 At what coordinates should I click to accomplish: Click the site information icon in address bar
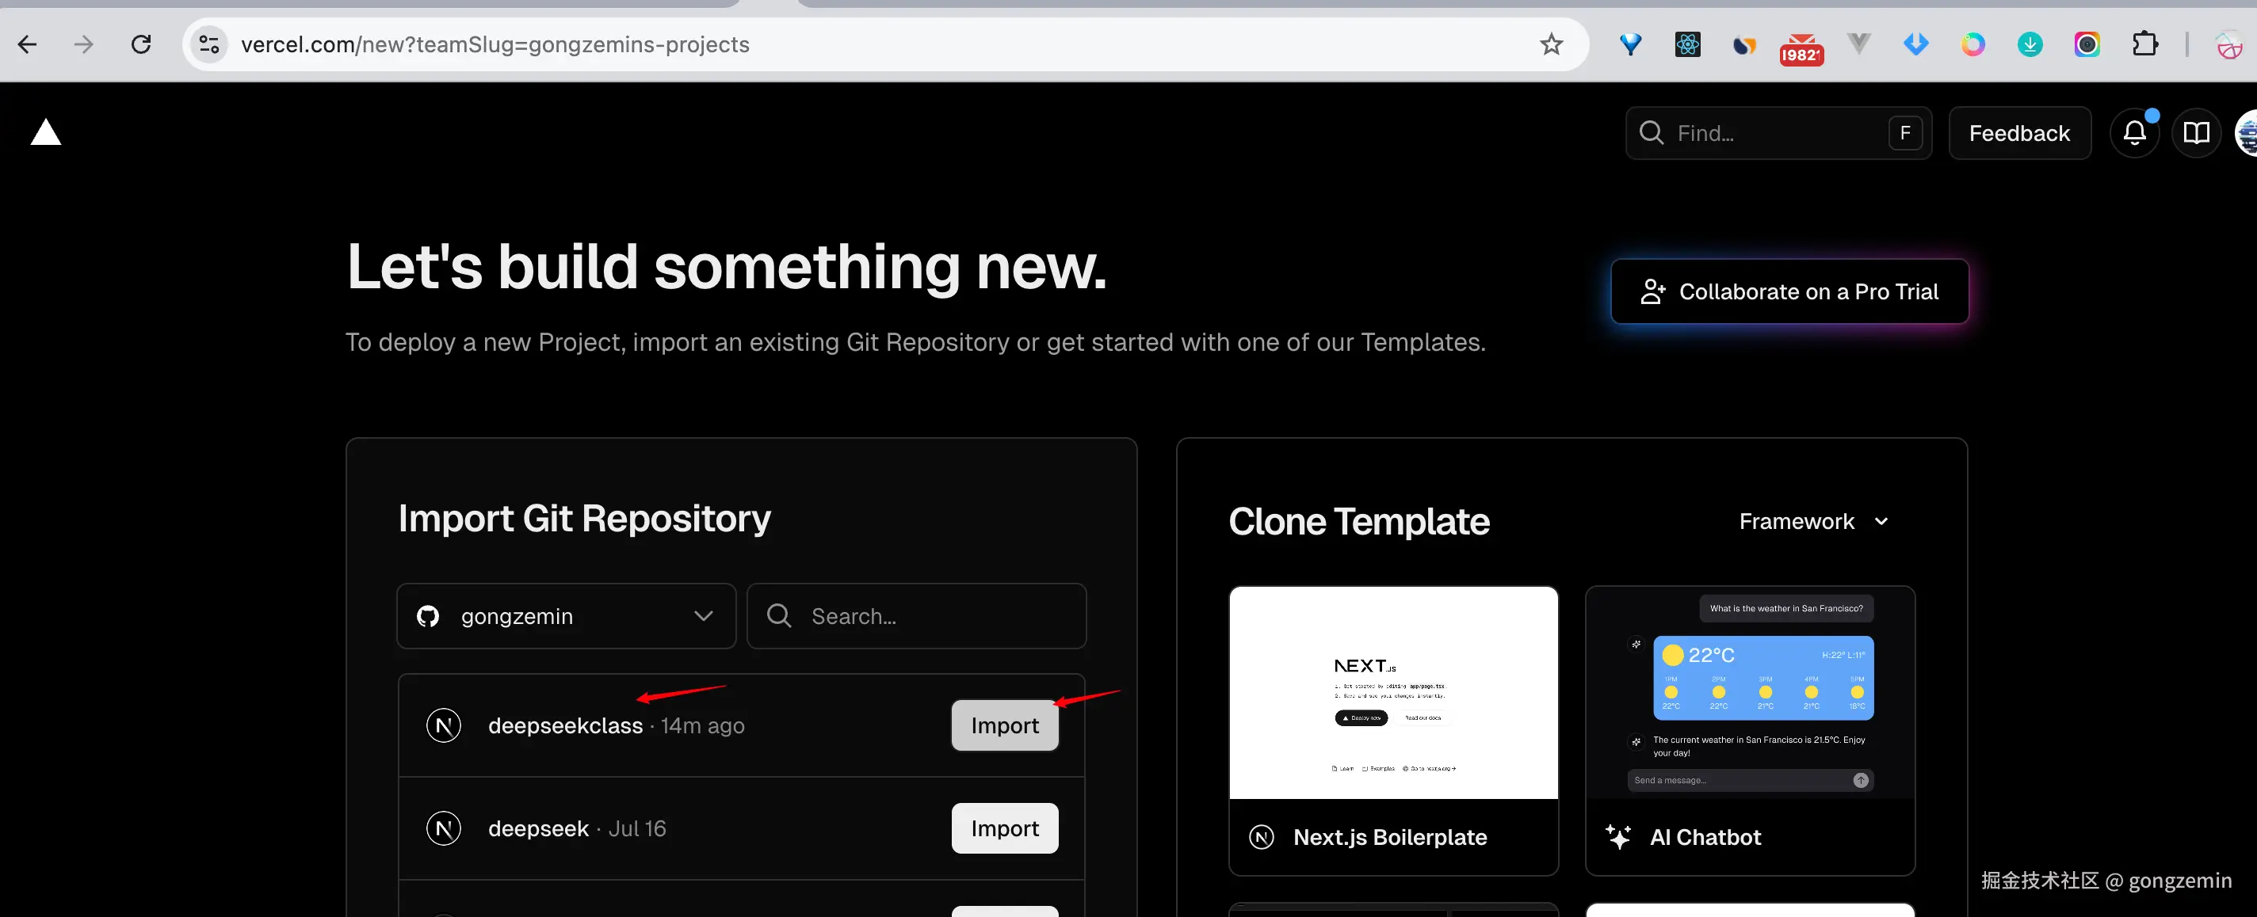click(x=208, y=44)
